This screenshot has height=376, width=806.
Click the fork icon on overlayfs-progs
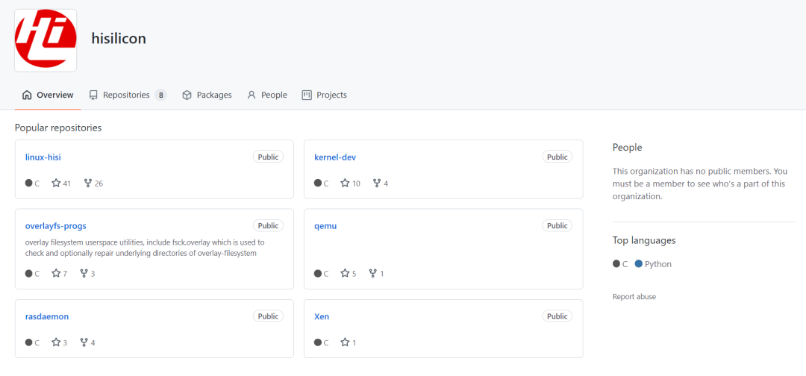84,273
